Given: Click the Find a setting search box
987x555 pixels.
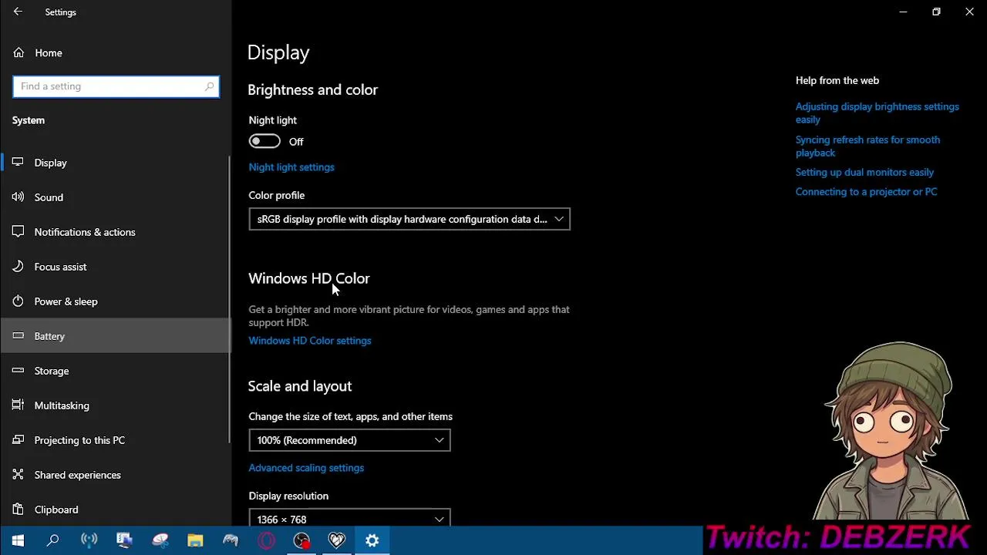Looking at the screenshot, I should coord(116,86).
